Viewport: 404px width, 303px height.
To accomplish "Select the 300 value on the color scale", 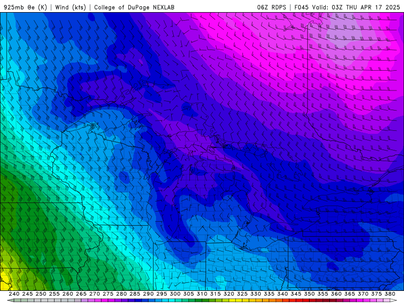I will tap(175, 294).
